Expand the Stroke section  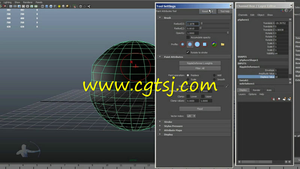160,122
